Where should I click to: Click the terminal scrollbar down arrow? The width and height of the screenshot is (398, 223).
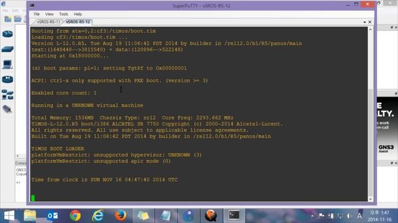[x=371, y=199]
